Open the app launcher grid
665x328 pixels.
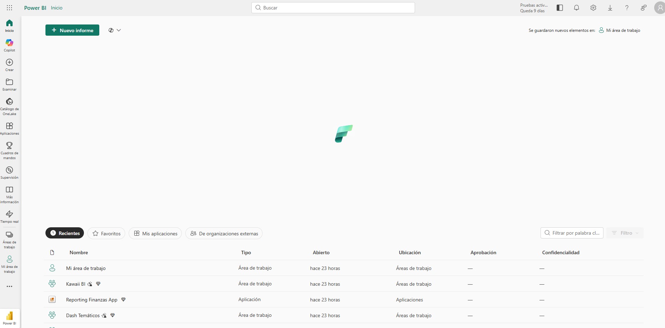click(x=9, y=8)
